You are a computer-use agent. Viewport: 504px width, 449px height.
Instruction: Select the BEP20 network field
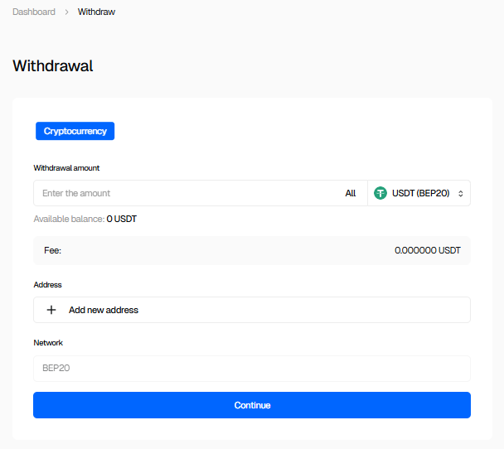[251, 368]
